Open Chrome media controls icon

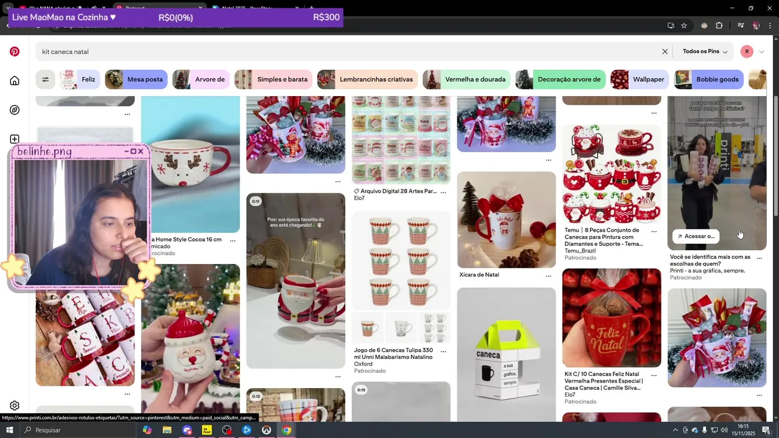pos(741,26)
